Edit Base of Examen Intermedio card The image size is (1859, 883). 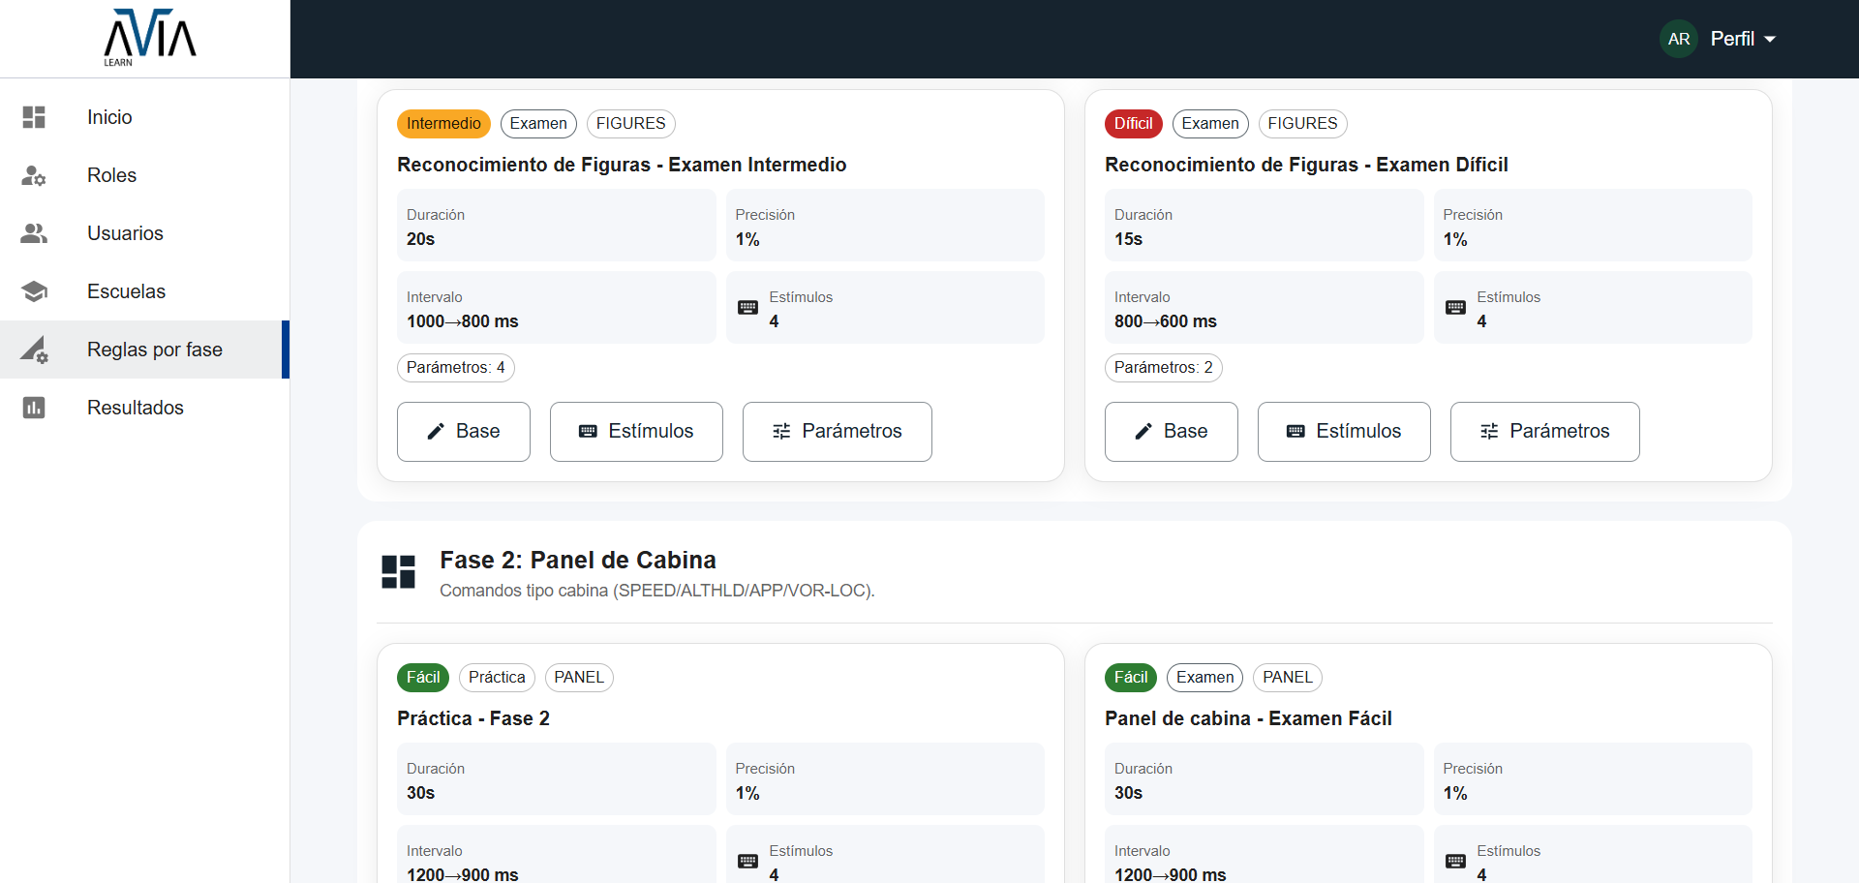coord(463,432)
